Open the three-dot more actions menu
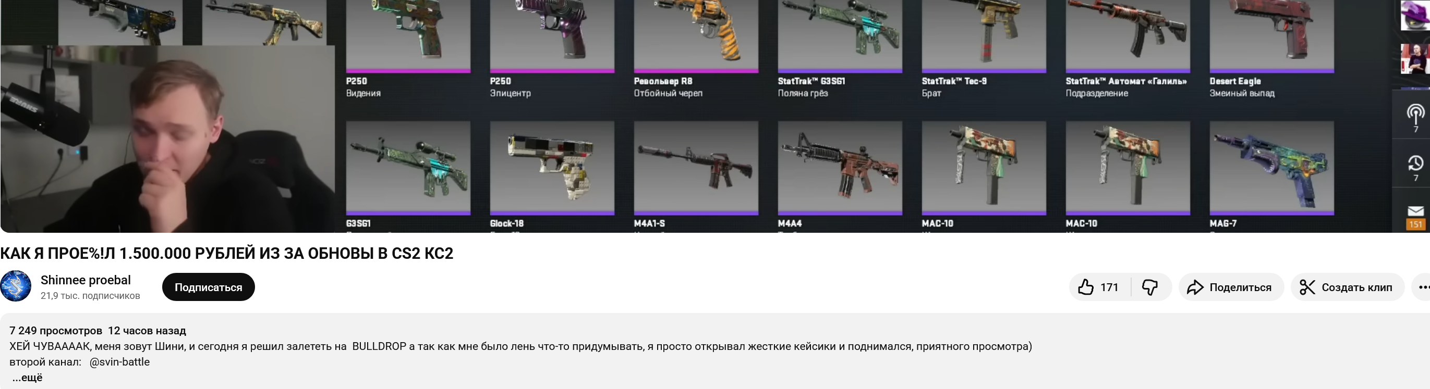This screenshot has width=1430, height=389. coord(1423,287)
